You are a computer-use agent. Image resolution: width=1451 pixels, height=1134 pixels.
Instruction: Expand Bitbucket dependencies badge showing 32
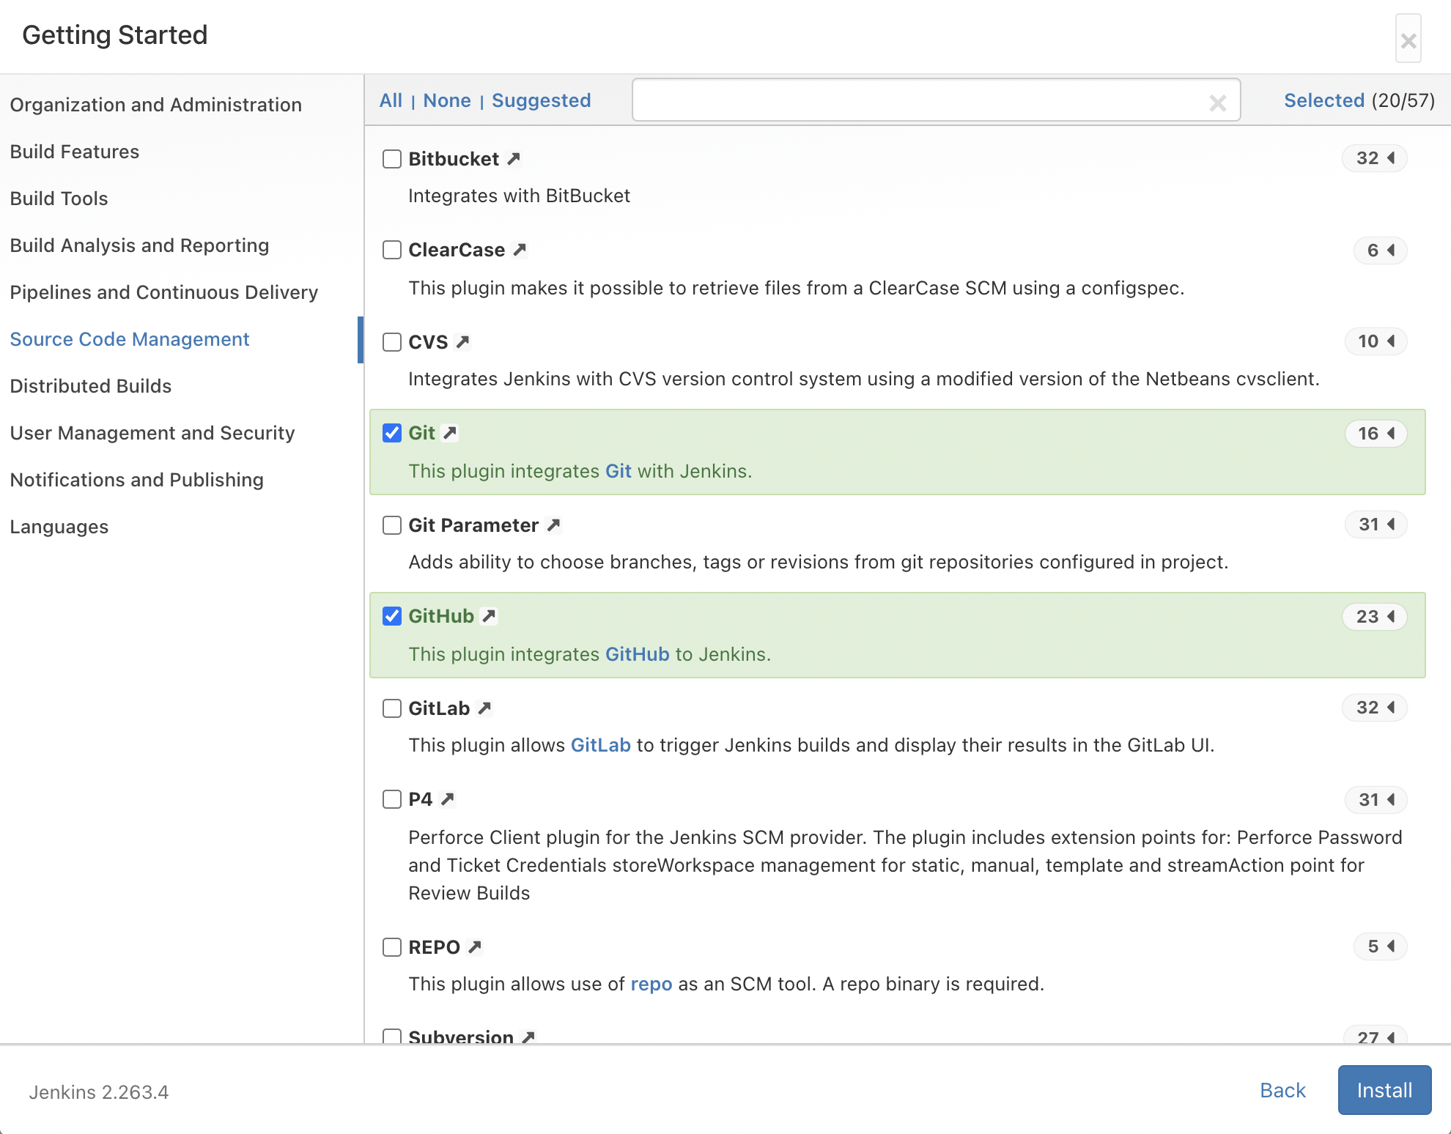pyautogui.click(x=1374, y=158)
